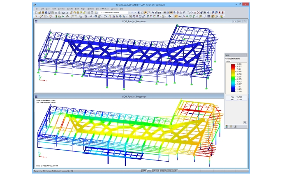Click the last red pin icon in top toolbar
The height and width of the screenshot is (176, 282).
(x=223, y=13)
